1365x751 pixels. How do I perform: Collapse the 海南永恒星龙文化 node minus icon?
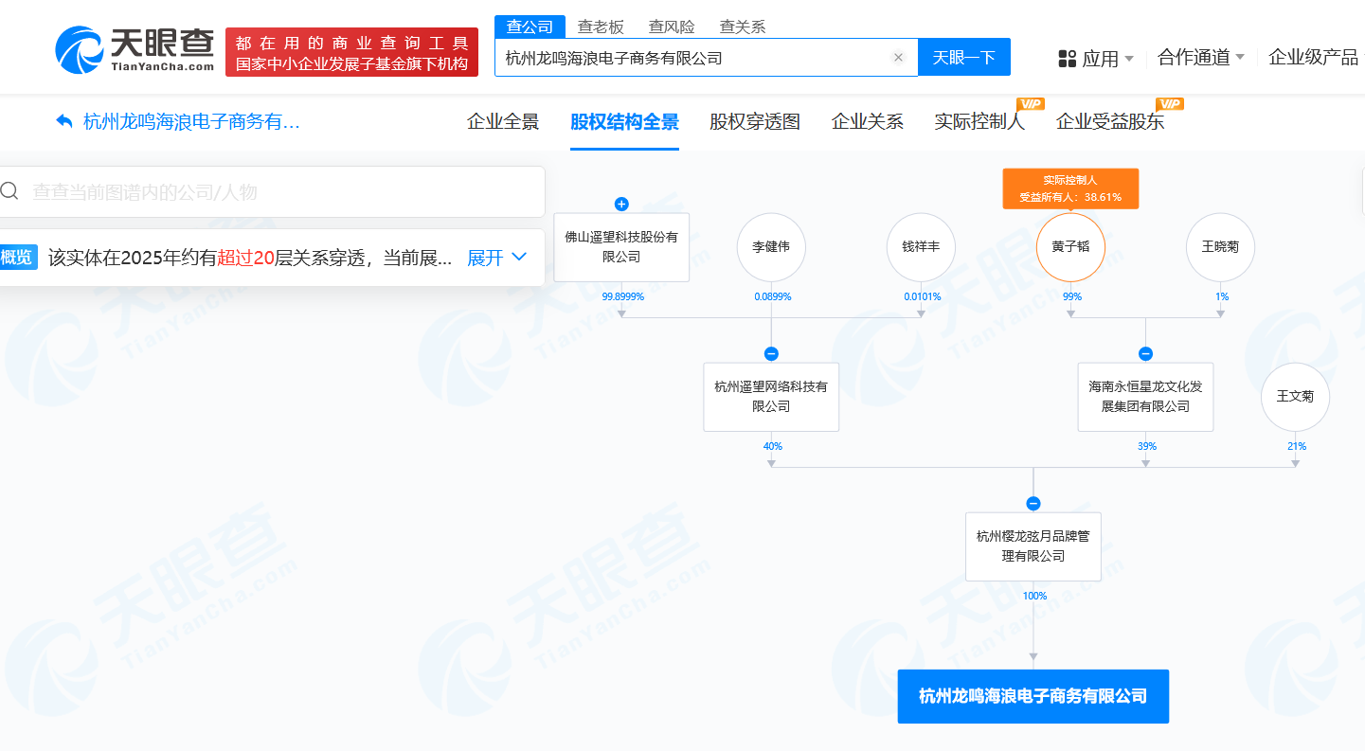[1145, 354]
